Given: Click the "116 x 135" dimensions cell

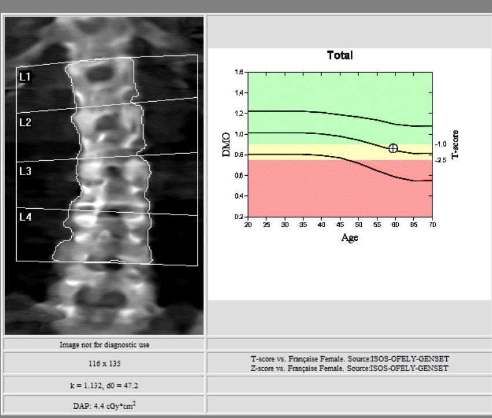Looking at the screenshot, I should point(104,364).
